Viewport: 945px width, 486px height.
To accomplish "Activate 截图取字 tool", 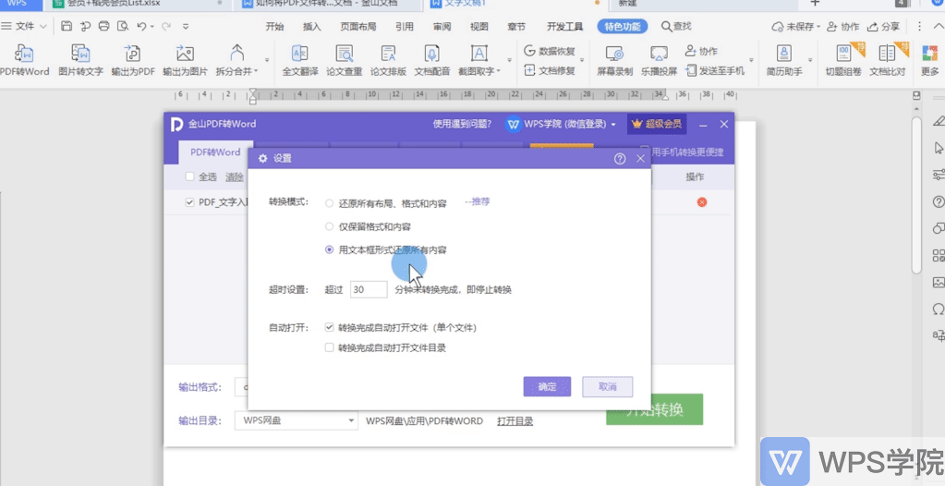I will click(x=479, y=60).
